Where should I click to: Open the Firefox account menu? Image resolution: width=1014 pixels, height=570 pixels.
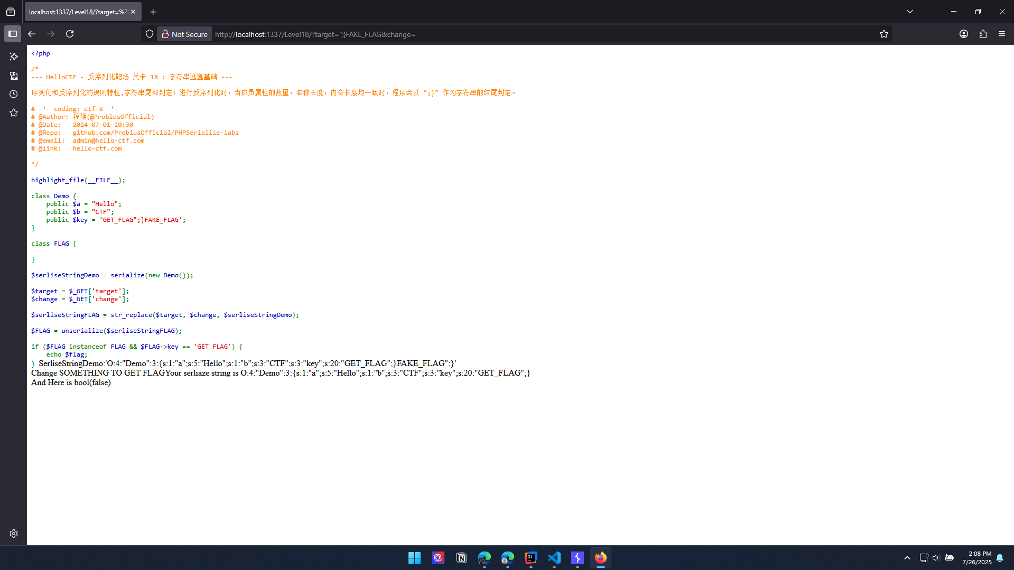[x=964, y=34]
